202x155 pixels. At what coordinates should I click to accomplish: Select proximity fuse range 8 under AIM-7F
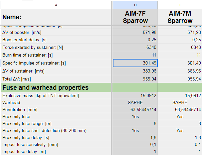[135, 124]
